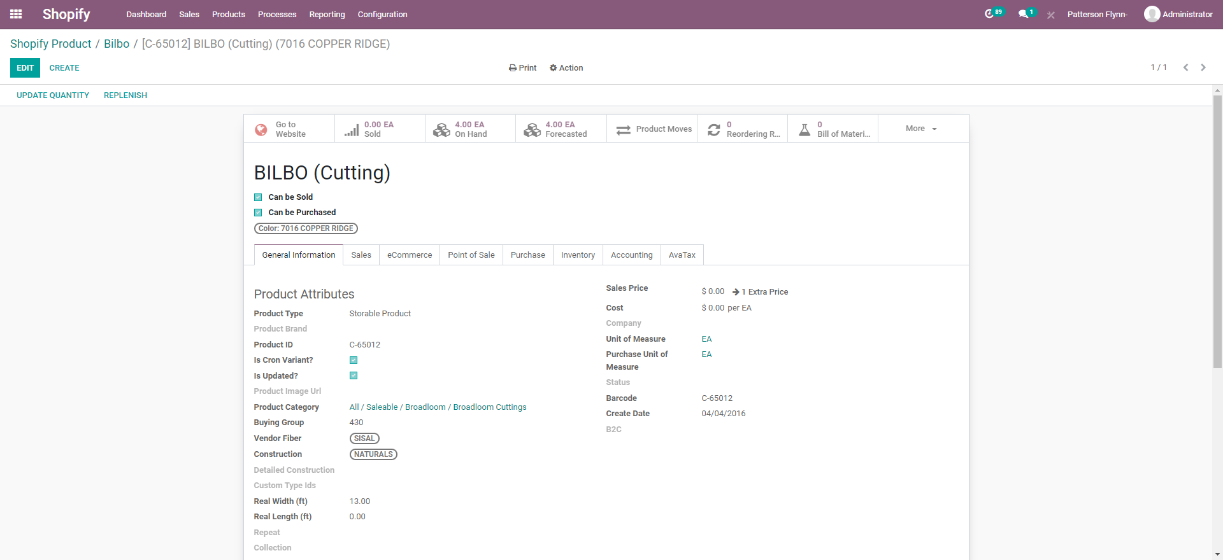Go to the next record arrow
Image resolution: width=1223 pixels, height=560 pixels.
click(1203, 67)
